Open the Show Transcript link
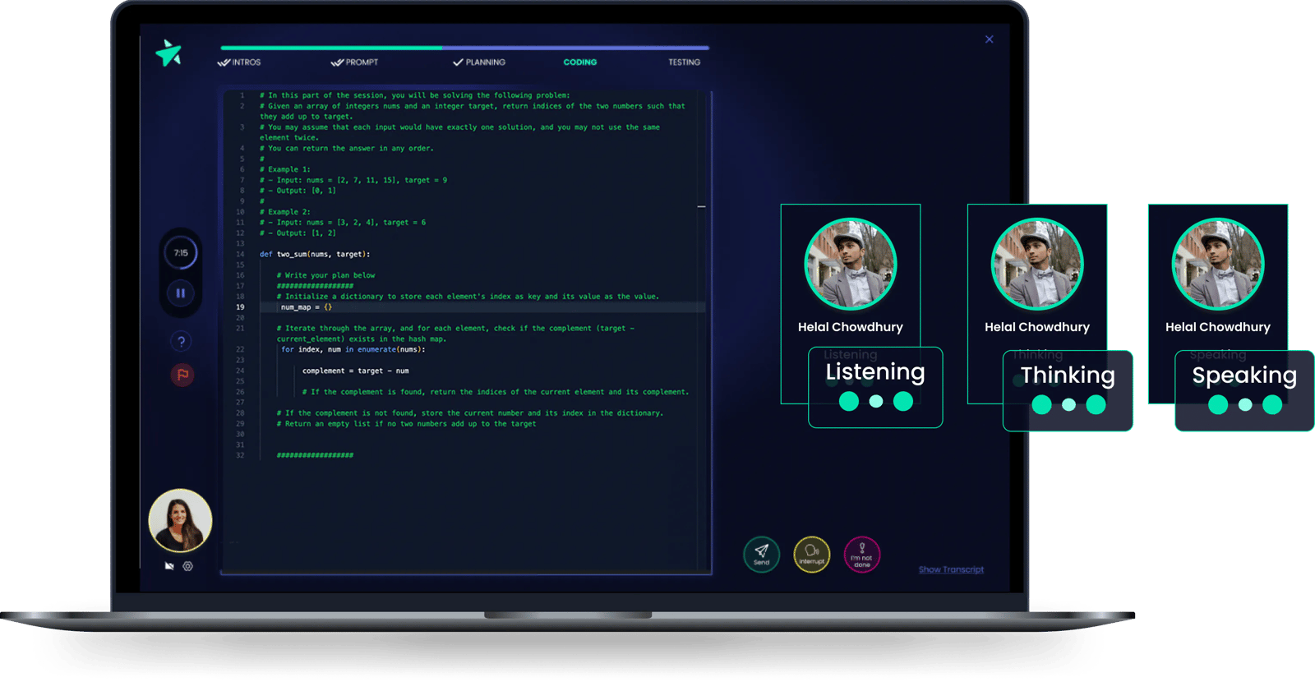The width and height of the screenshot is (1315, 682). click(951, 569)
